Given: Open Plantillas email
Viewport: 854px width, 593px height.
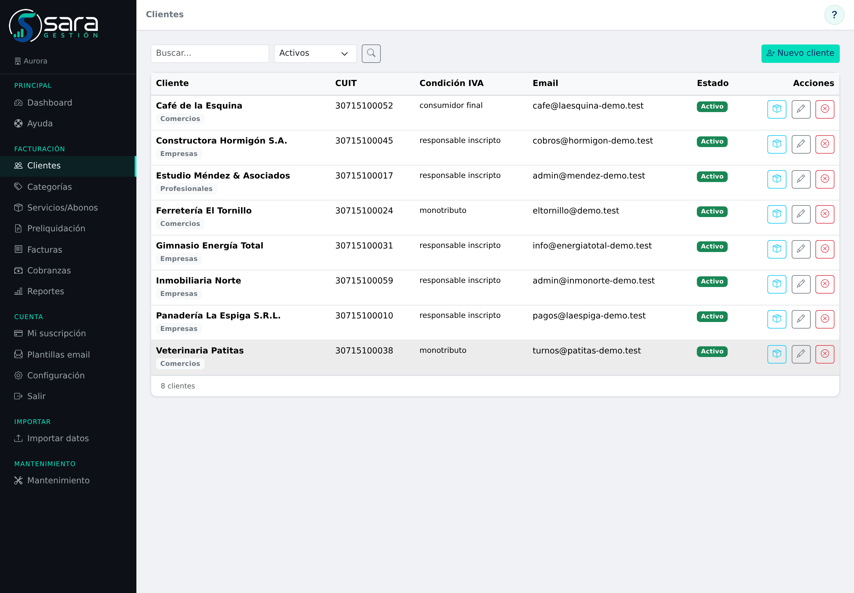Looking at the screenshot, I should (x=68, y=354).
